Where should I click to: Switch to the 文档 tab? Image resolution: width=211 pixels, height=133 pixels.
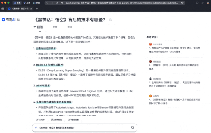[55, 27]
